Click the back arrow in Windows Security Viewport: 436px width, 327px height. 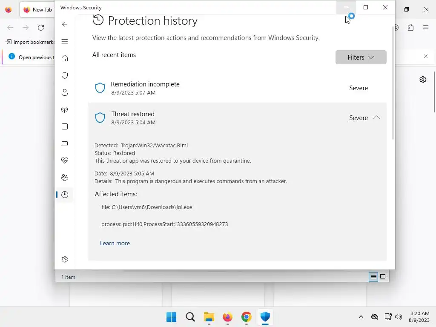tap(65, 24)
